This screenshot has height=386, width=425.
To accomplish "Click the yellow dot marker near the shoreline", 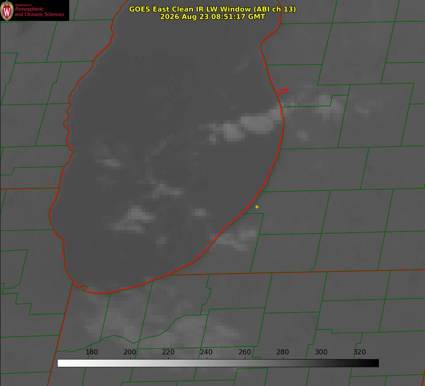I will (x=257, y=207).
